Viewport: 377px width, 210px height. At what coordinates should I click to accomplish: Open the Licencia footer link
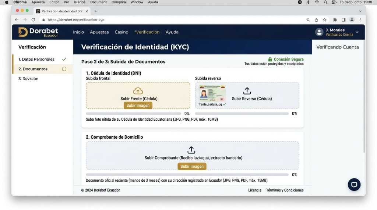(255, 190)
